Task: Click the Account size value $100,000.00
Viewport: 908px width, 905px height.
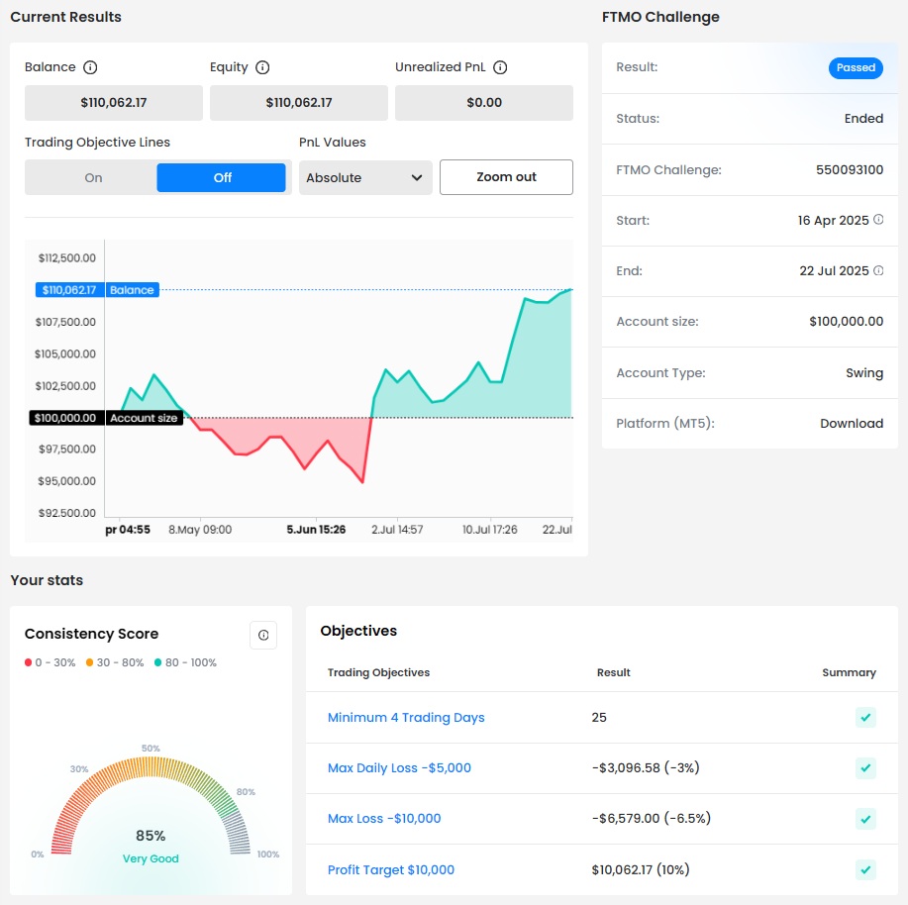Action: coord(846,322)
